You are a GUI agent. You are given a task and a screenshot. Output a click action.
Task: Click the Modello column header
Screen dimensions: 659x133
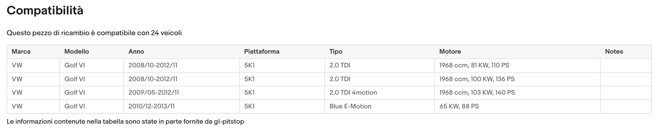(x=91, y=52)
